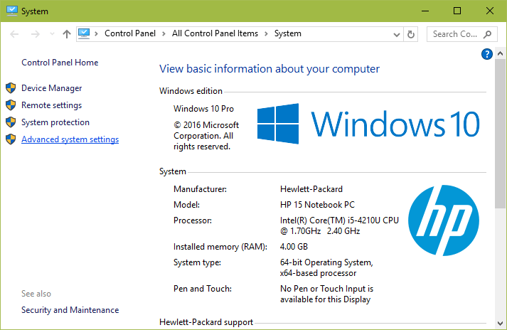Open Control Panel Home link
Image resolution: width=507 pixels, height=330 pixels.
click(x=60, y=63)
